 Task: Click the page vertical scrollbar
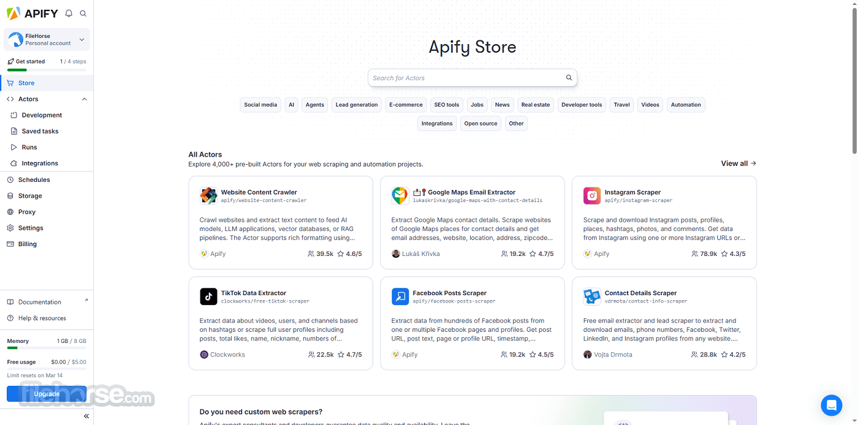pos(854,80)
